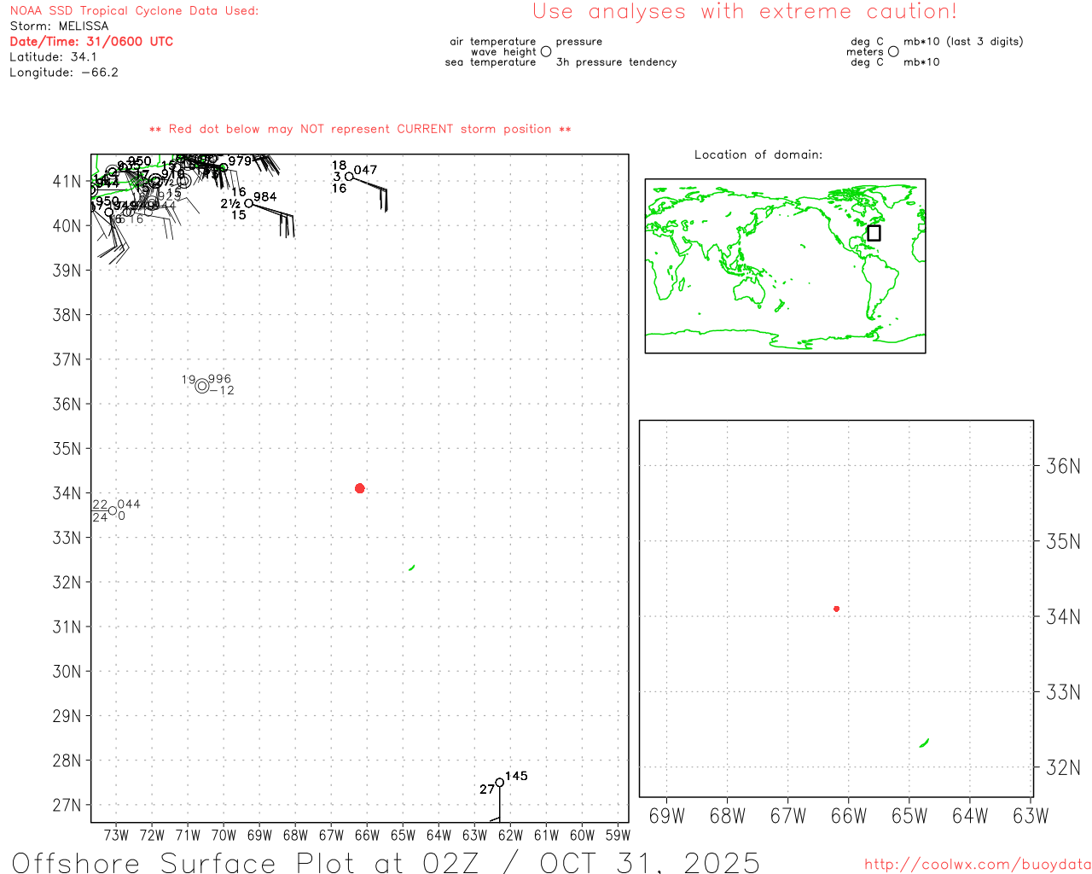Click the red storm position dot on main map
Viewport: 1092px width, 874px height.
[359, 488]
